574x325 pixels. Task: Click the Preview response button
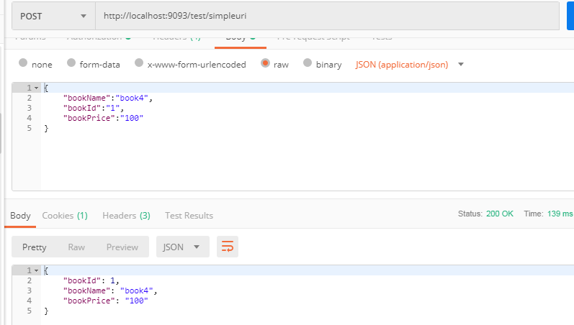(122, 247)
